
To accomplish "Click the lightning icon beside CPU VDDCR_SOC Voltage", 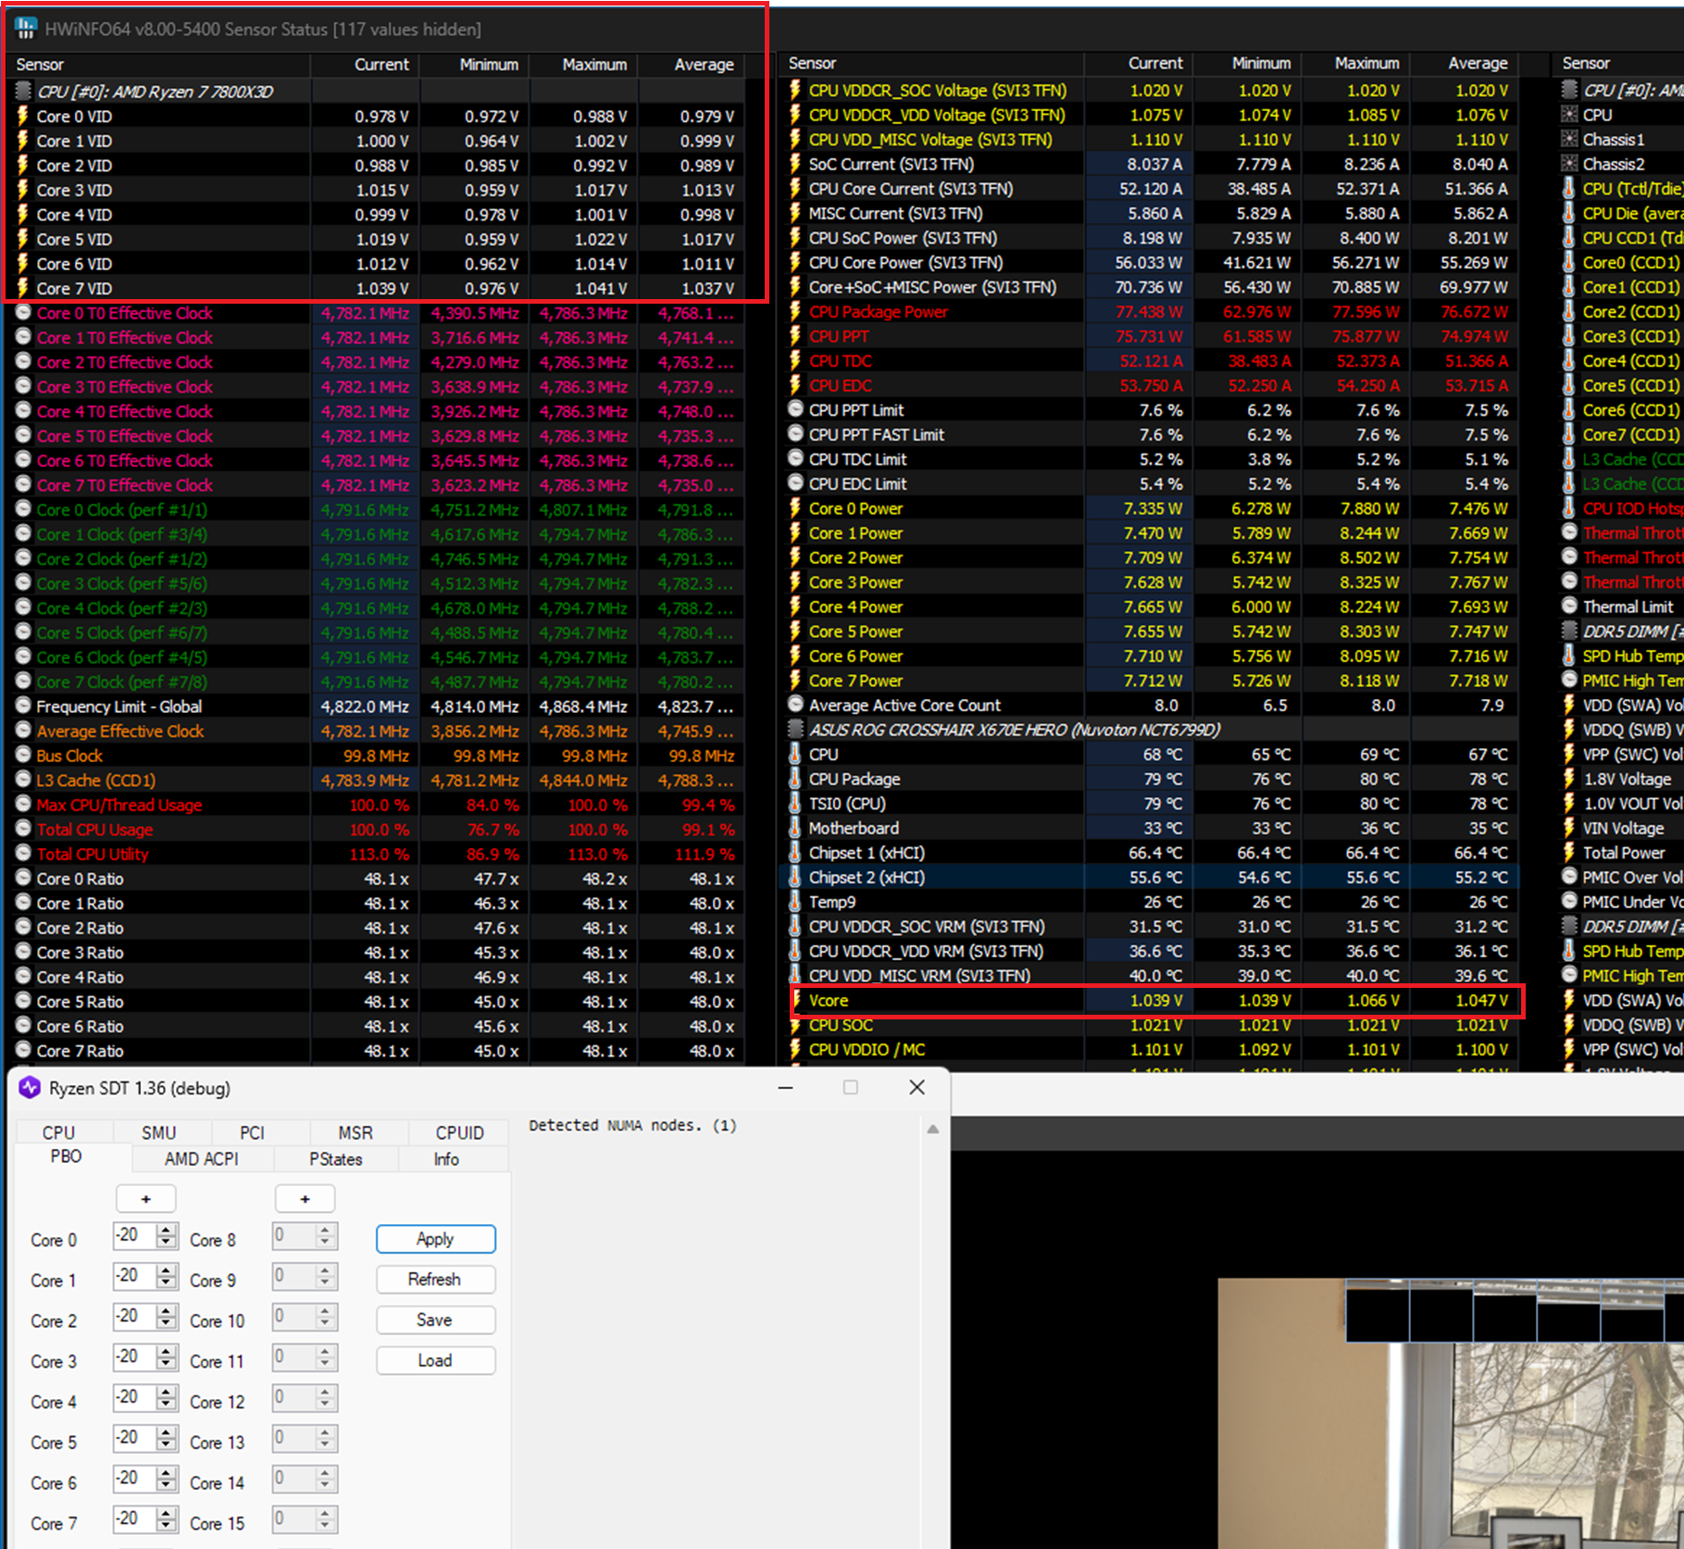I will tap(795, 90).
